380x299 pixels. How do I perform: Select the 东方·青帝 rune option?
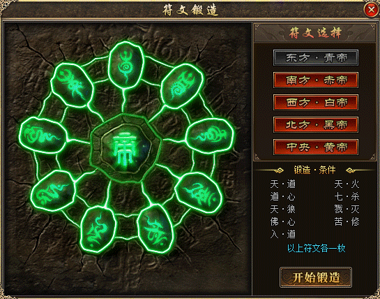(316, 58)
